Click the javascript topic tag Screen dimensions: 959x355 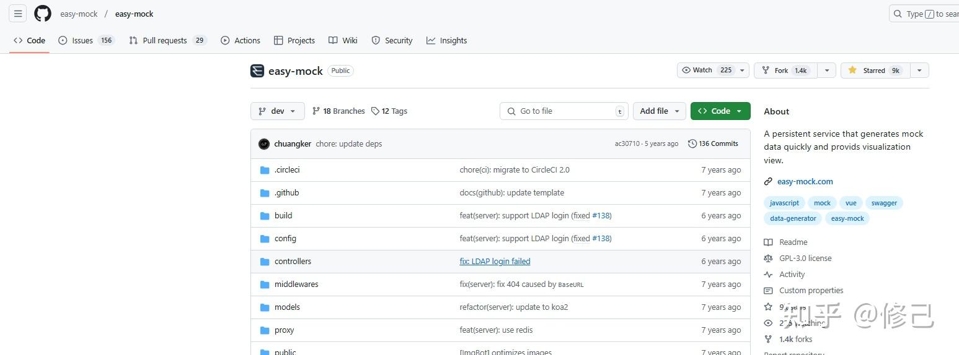tap(784, 203)
